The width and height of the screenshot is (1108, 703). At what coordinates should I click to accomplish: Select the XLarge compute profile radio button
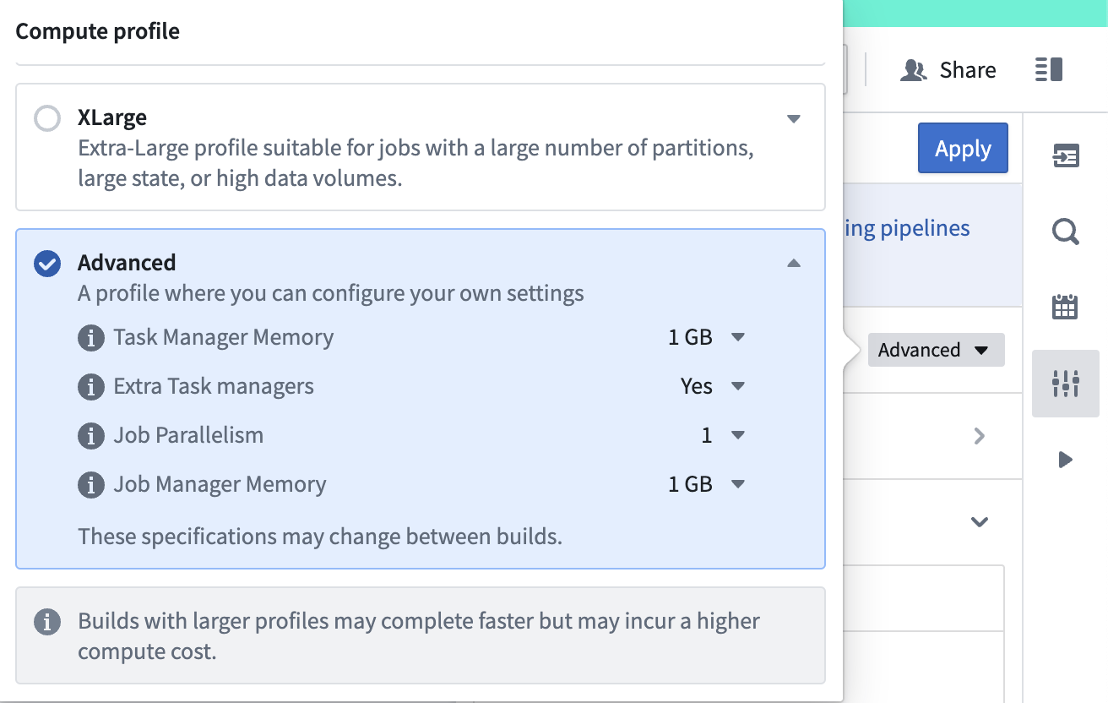[x=47, y=118]
